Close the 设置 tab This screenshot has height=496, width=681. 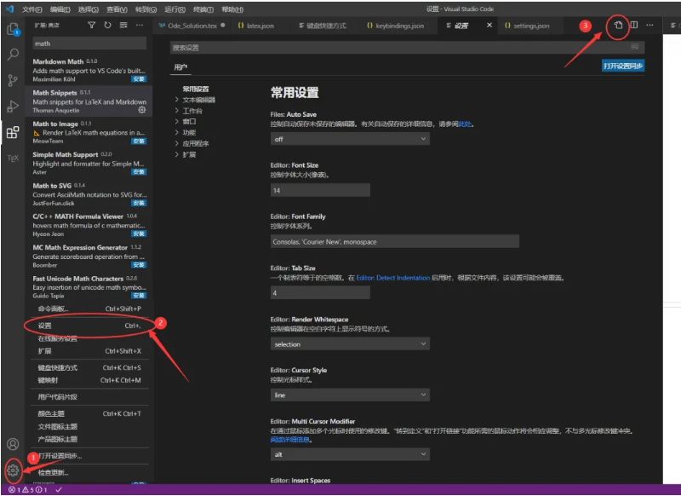(x=489, y=26)
